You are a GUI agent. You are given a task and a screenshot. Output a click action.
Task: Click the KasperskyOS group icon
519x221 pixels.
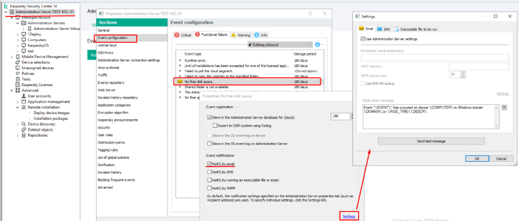[23, 45]
